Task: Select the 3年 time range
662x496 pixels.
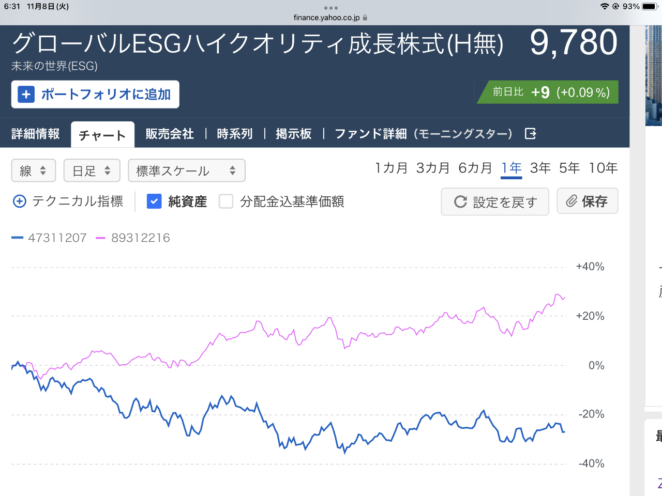Action: [x=540, y=168]
